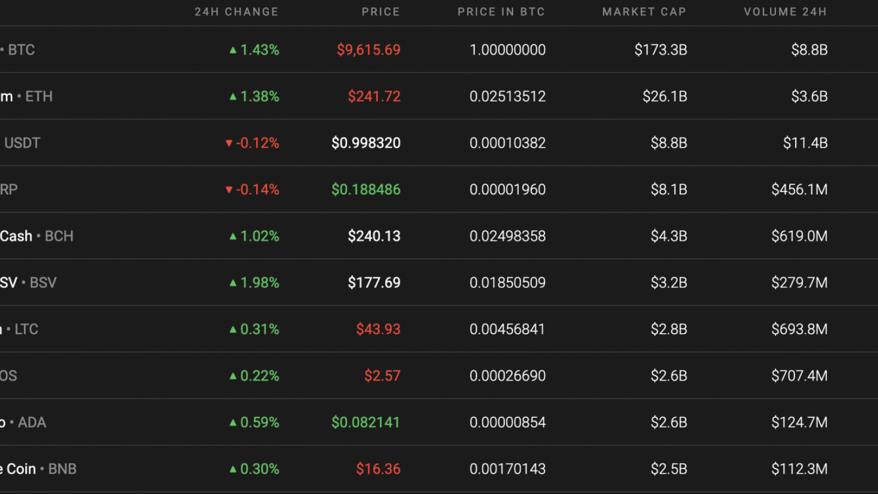Open the BCH coin row label

coord(59,236)
